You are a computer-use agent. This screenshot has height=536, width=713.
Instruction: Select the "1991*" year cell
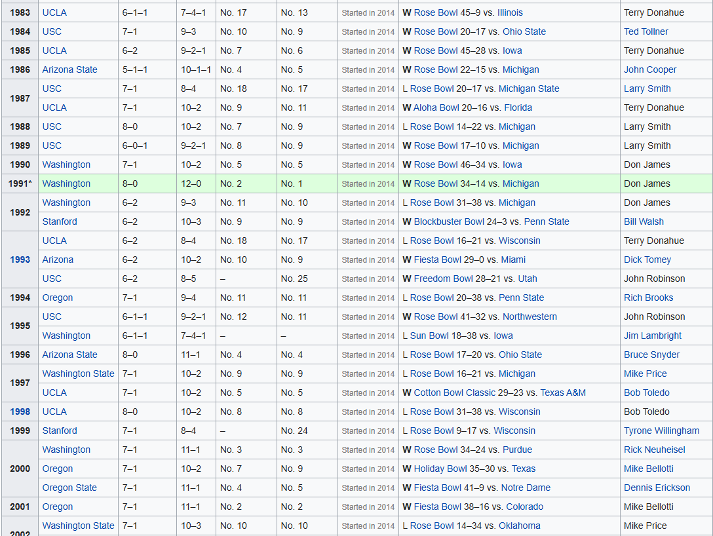coord(20,184)
